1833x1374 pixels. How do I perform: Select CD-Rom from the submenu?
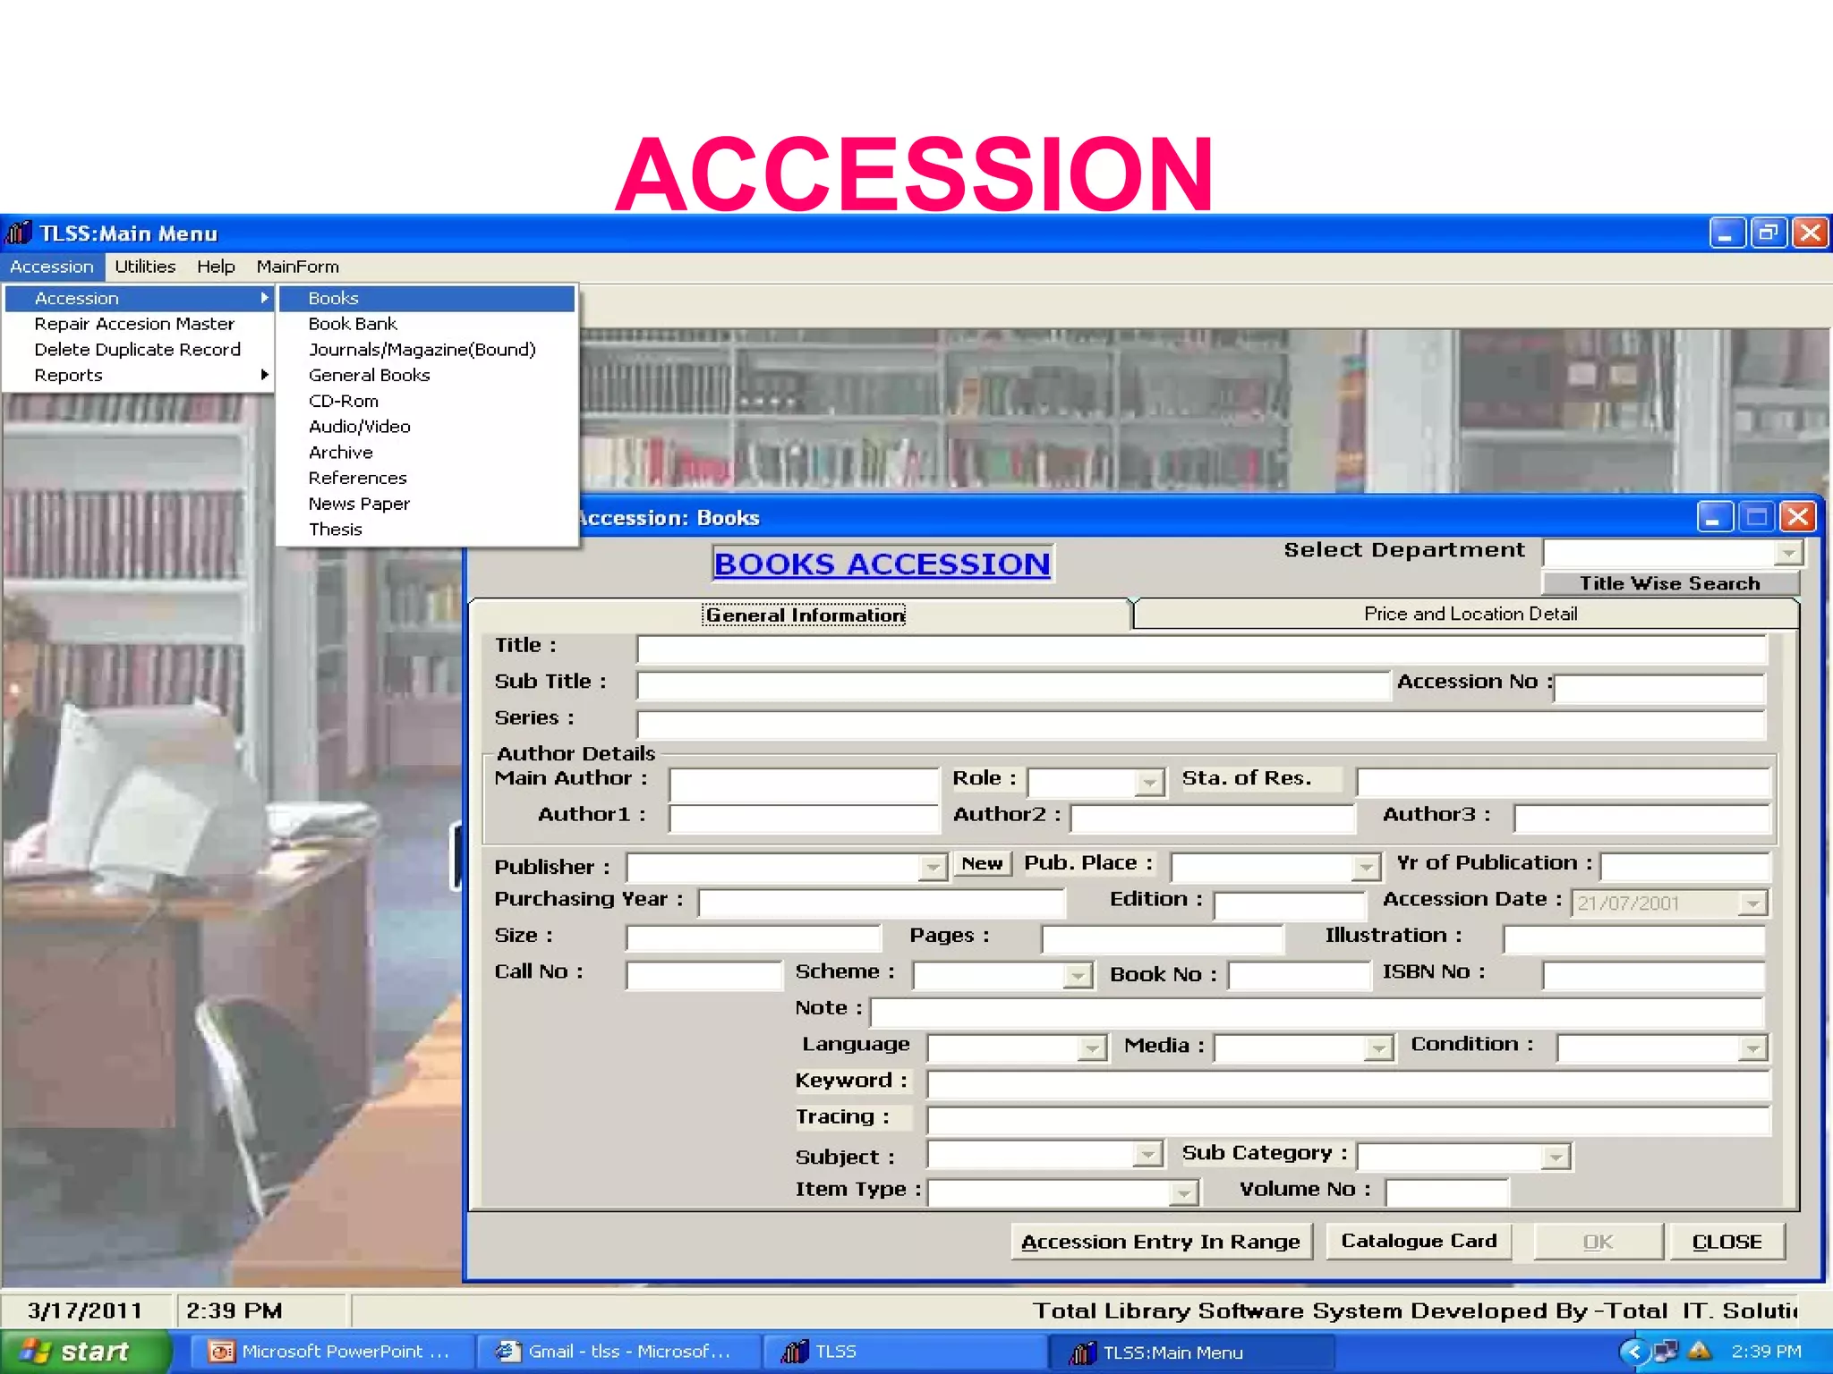pos(426,402)
